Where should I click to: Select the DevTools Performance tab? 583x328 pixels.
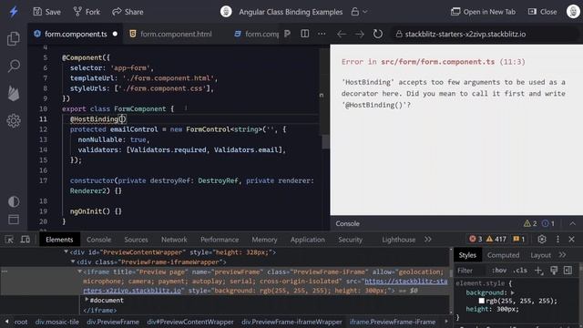click(220, 240)
